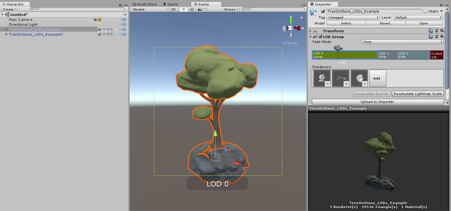Toggle Persp projection mode label

(x=290, y=43)
